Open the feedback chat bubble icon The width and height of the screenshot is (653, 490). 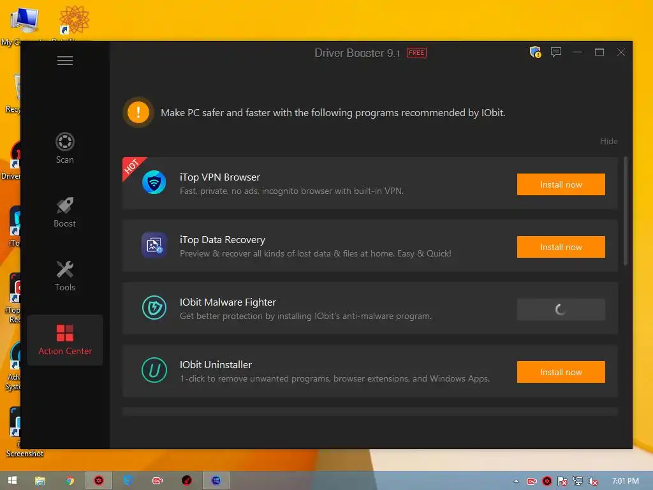(556, 52)
